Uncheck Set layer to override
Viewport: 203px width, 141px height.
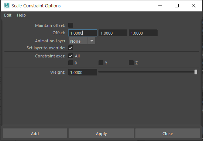(71, 48)
